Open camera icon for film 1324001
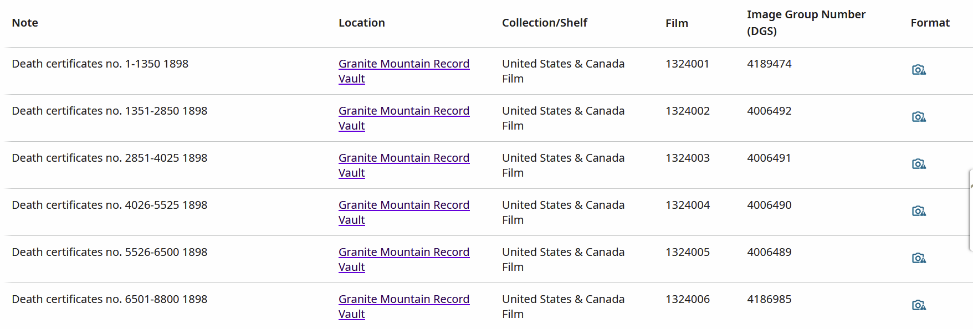973x329 pixels. (x=919, y=70)
